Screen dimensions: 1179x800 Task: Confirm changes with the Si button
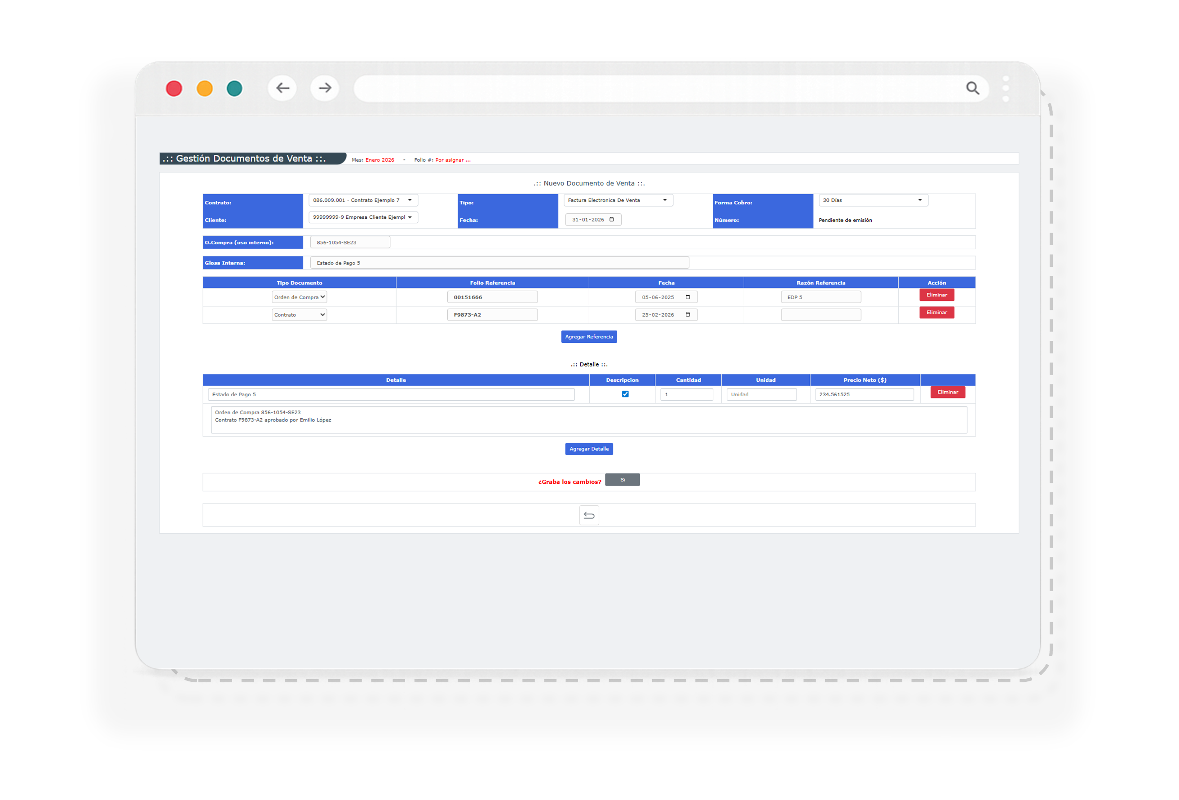tap(623, 479)
